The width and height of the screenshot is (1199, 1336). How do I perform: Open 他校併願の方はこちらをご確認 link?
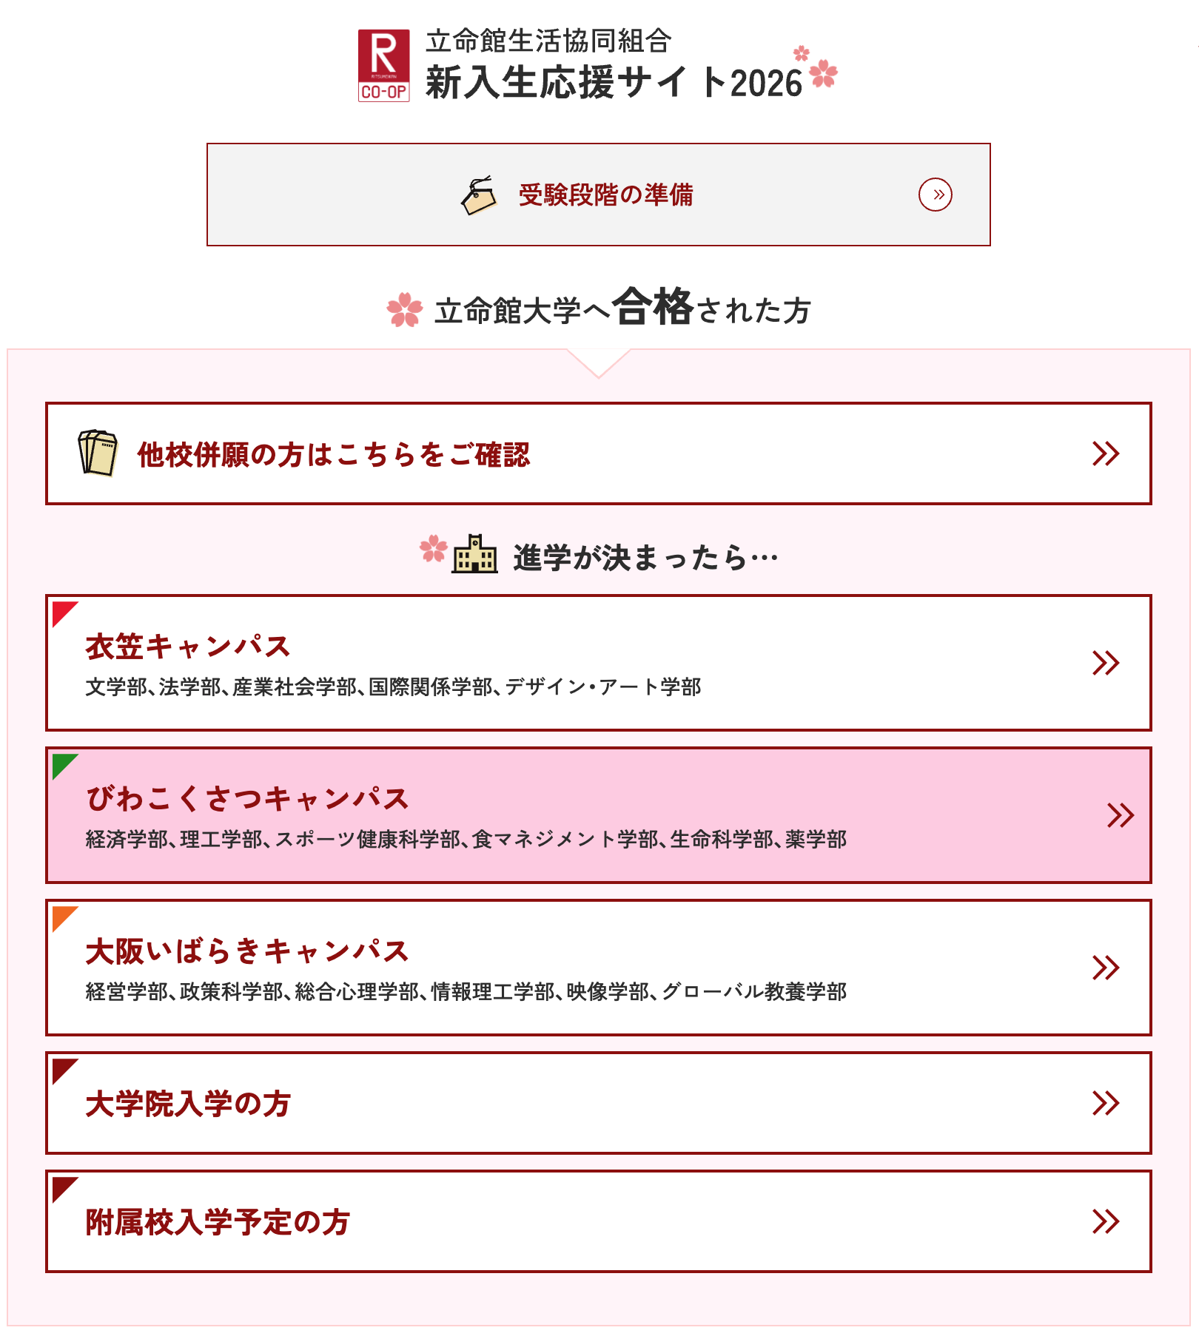tap(334, 454)
